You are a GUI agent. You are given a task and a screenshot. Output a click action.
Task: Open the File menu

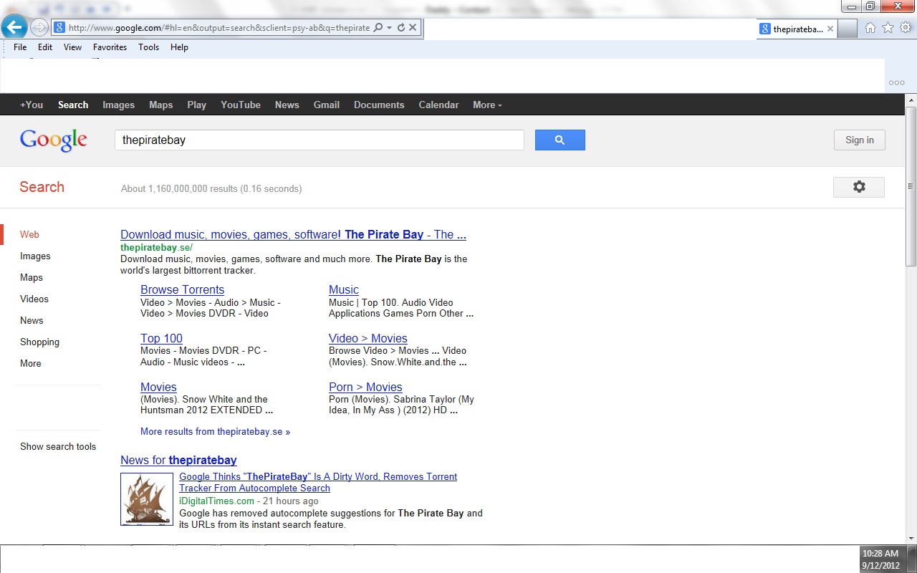click(20, 47)
